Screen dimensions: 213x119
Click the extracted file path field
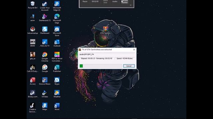(107, 54)
